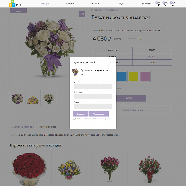Click the акция promo label
Screen dimensions: 186x186
click(x=18, y=11)
